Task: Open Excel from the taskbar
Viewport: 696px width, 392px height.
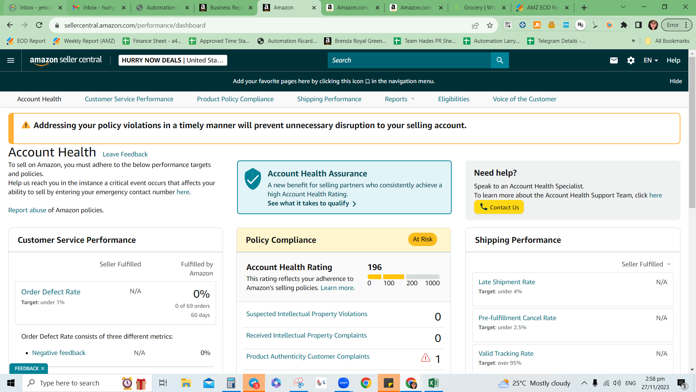Action: pyautogui.click(x=434, y=383)
